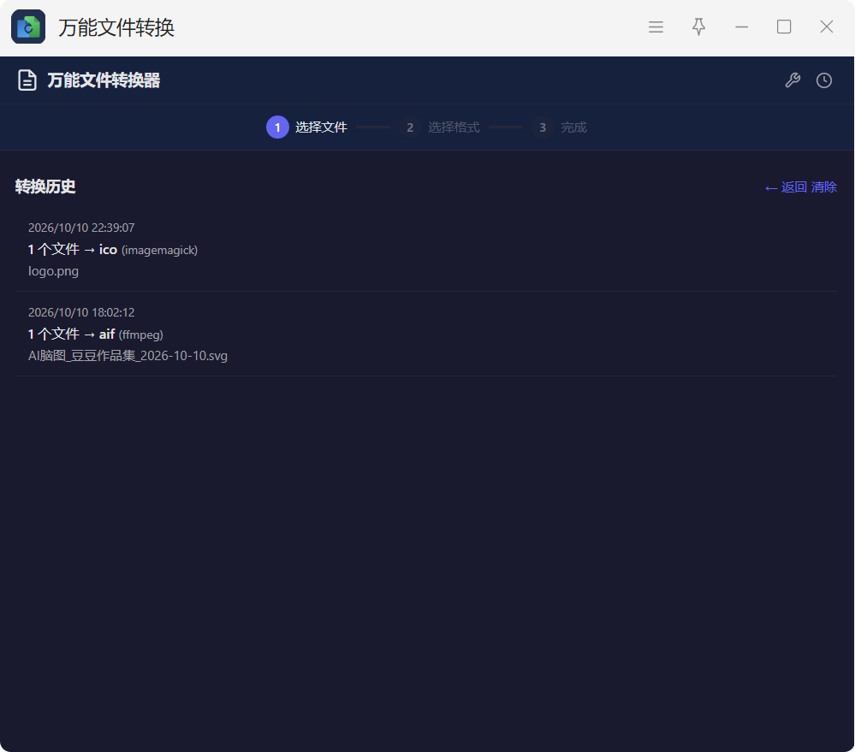Select the ico (imagemagick) conversion entry
Screen dimensions: 855x752
point(426,250)
